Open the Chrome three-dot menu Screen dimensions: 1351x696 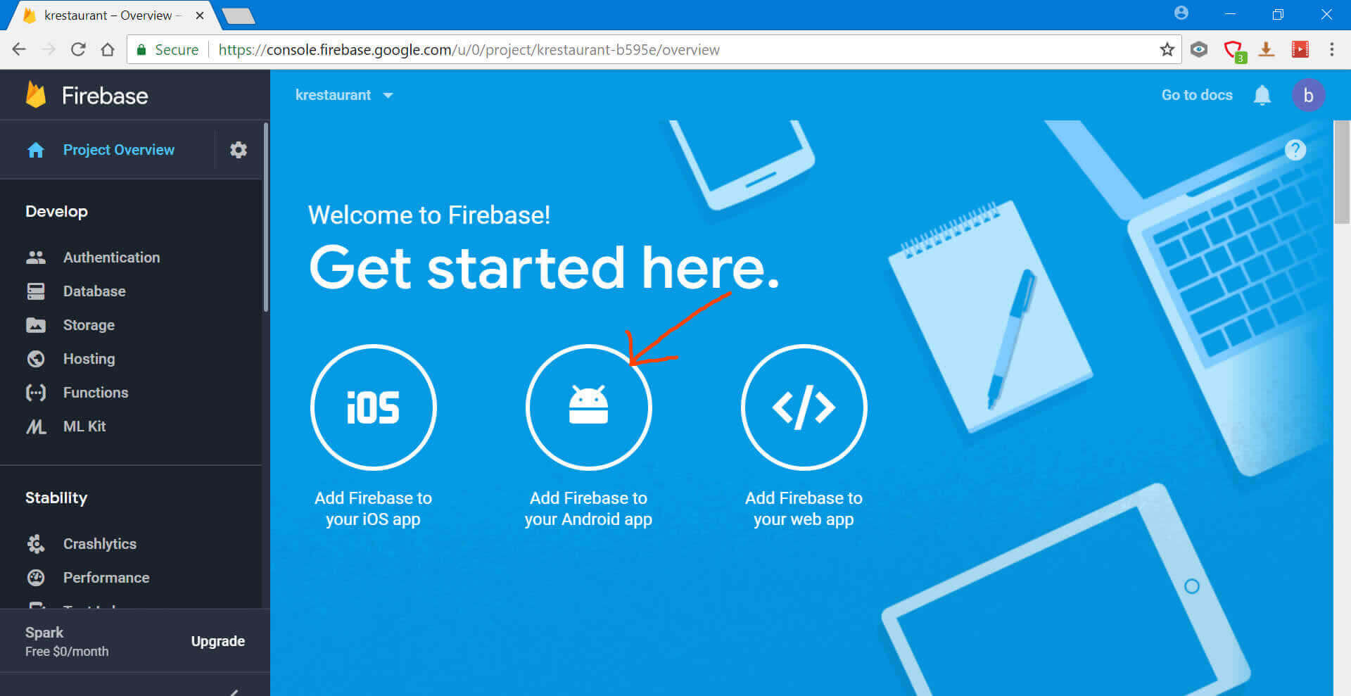(x=1331, y=49)
